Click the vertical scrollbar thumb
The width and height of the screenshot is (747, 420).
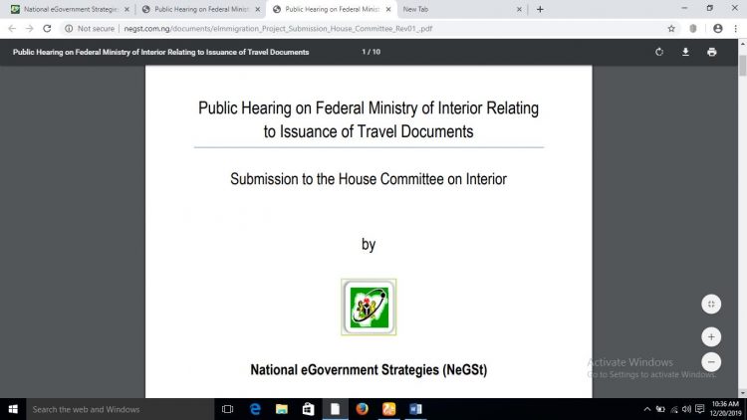click(742, 66)
